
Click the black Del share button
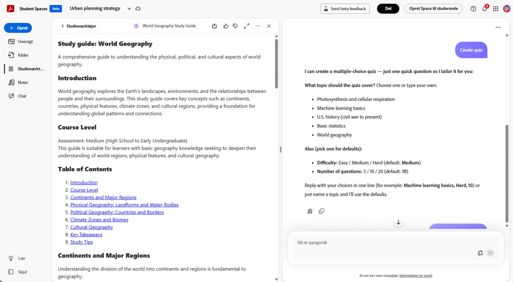[x=388, y=9]
